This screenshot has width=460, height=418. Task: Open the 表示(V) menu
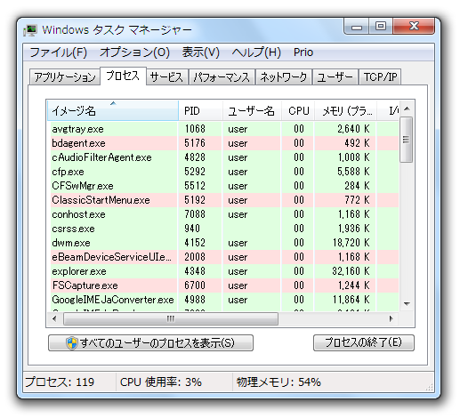201,52
